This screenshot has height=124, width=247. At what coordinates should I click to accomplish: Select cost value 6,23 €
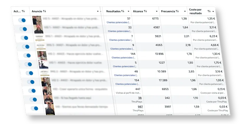(x=213, y=36)
